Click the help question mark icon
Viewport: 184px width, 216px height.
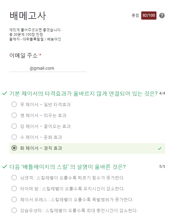click(x=162, y=16)
